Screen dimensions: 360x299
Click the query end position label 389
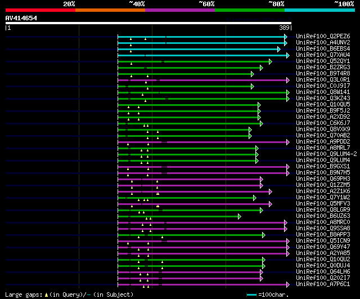[284, 28]
